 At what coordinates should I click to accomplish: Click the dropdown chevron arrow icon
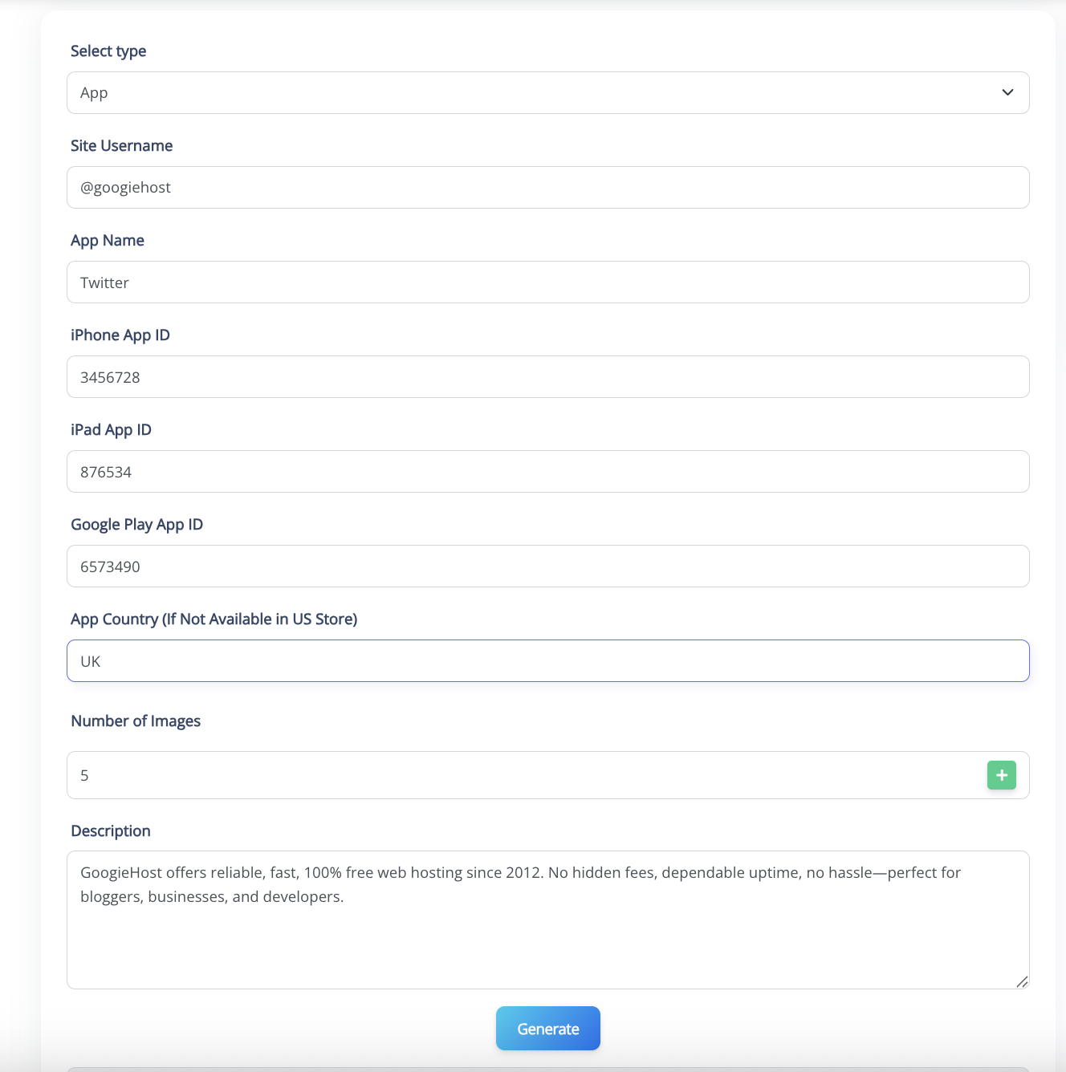[x=1007, y=92]
